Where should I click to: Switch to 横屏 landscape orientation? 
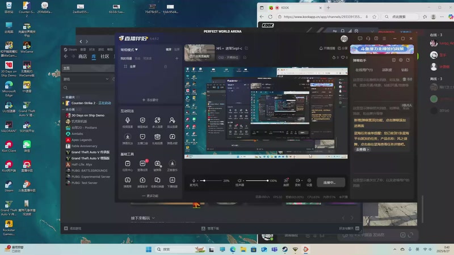(x=169, y=49)
